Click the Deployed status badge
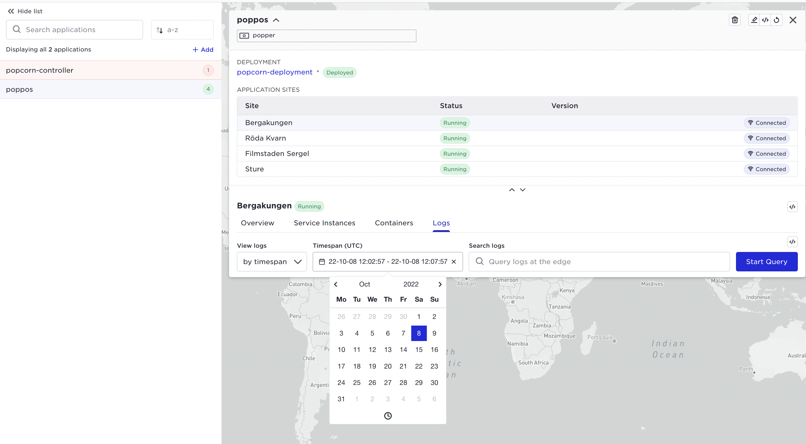This screenshot has width=806, height=444. (x=339, y=73)
